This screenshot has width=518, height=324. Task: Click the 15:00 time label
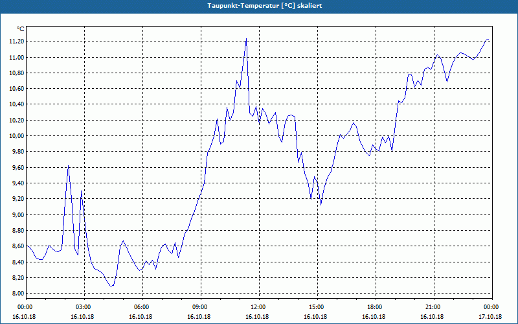point(317,307)
